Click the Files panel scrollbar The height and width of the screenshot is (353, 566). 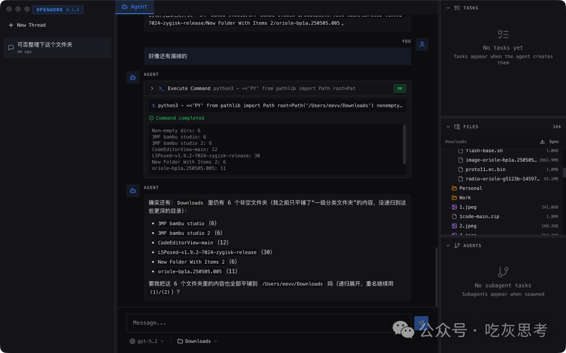564,172
